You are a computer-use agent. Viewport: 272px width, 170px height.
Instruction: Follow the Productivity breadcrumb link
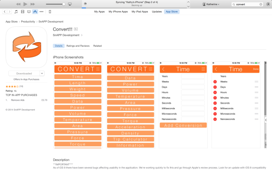pyautogui.click(x=28, y=22)
